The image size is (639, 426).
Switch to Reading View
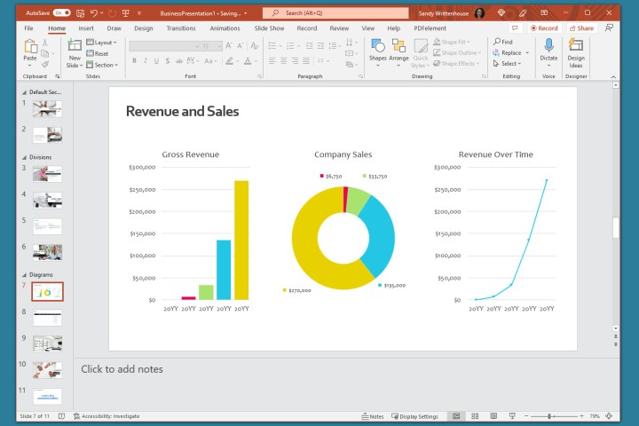[x=493, y=415]
